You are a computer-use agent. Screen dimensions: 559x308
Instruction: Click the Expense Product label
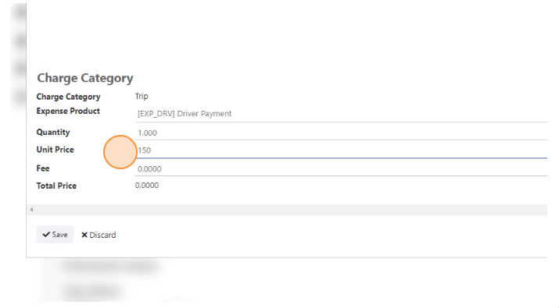click(x=68, y=111)
